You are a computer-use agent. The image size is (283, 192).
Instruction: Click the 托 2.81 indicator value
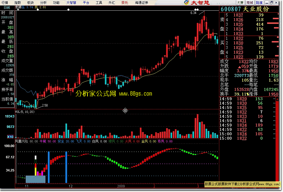(40, 7)
